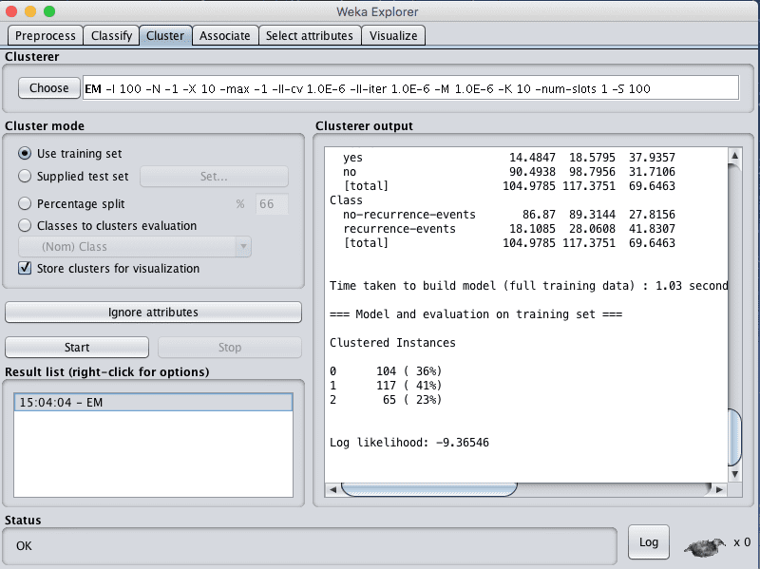Click the Clustered Instances heading in output

pyautogui.click(x=392, y=343)
